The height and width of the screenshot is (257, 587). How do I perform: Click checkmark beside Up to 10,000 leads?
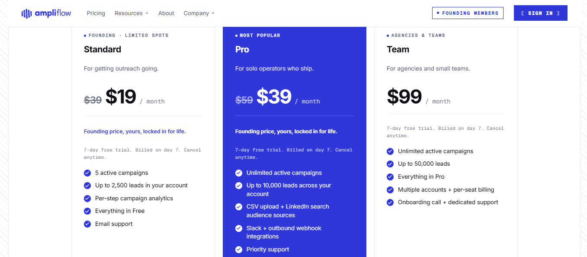click(239, 186)
